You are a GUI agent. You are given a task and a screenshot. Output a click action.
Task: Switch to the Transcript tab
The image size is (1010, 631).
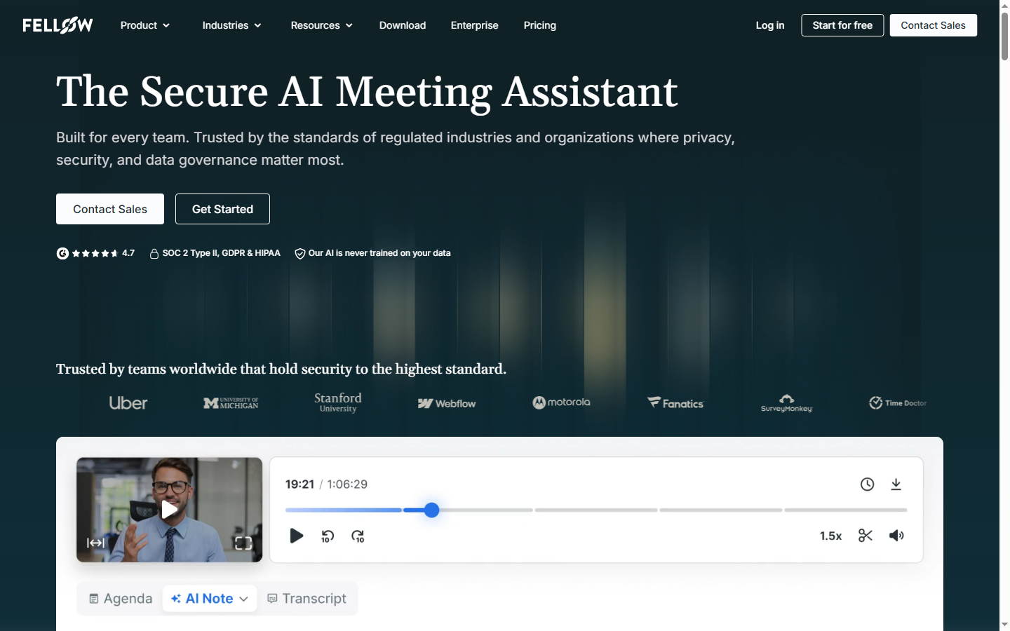[x=307, y=599]
